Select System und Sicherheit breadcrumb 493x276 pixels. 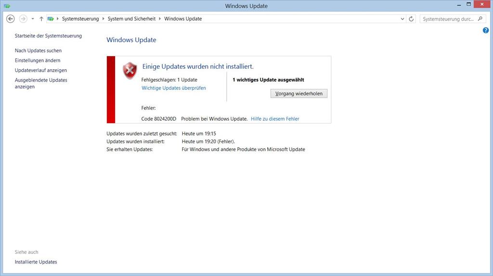pos(131,19)
